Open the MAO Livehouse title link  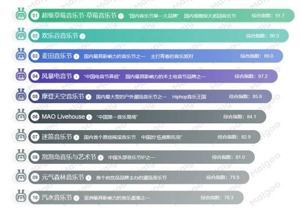click(63, 117)
